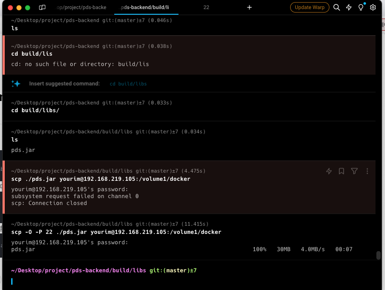Click 'subsystem request failed on channel 0'
Viewport: 385px width, 290px height.
[x=75, y=196]
